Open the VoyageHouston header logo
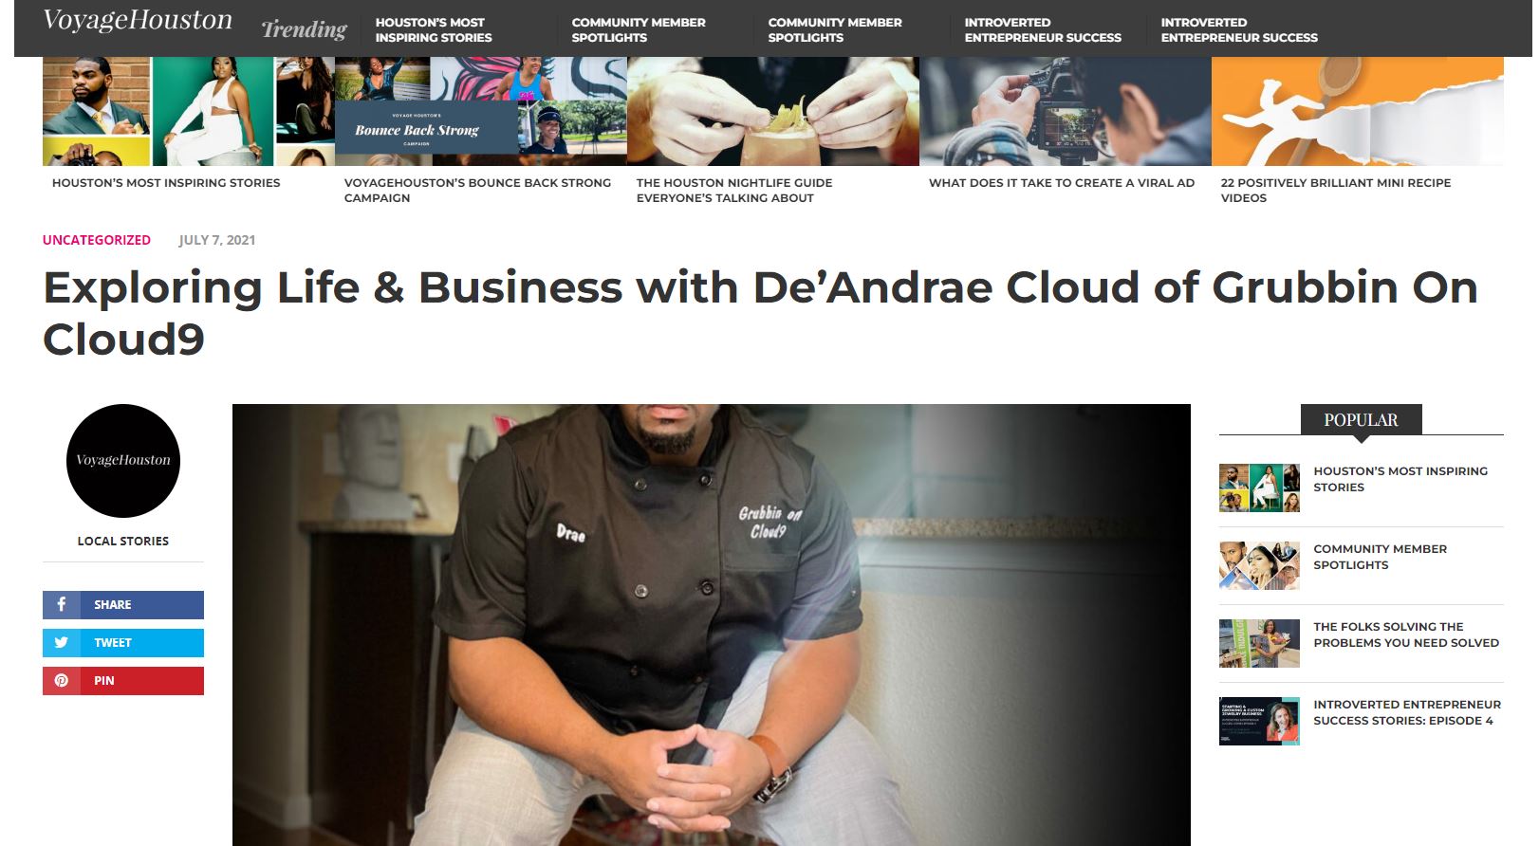Screen dimensions: 1539x846 138,20
